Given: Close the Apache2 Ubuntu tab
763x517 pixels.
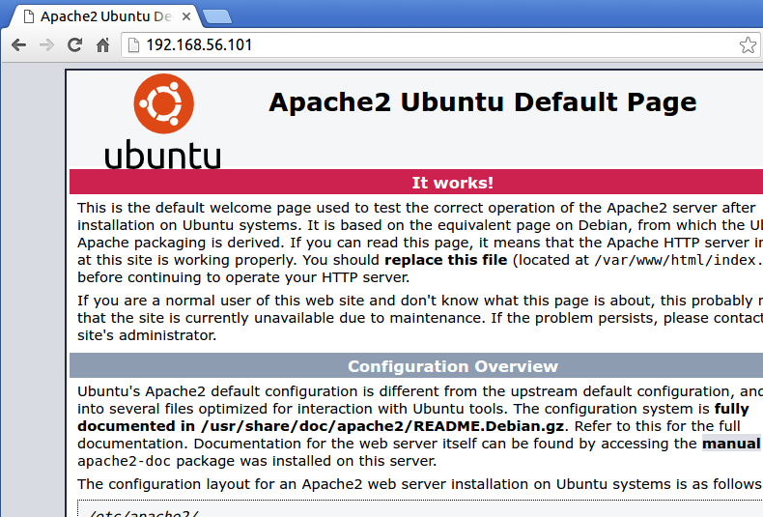Looking at the screenshot, I should pyautogui.click(x=185, y=16).
